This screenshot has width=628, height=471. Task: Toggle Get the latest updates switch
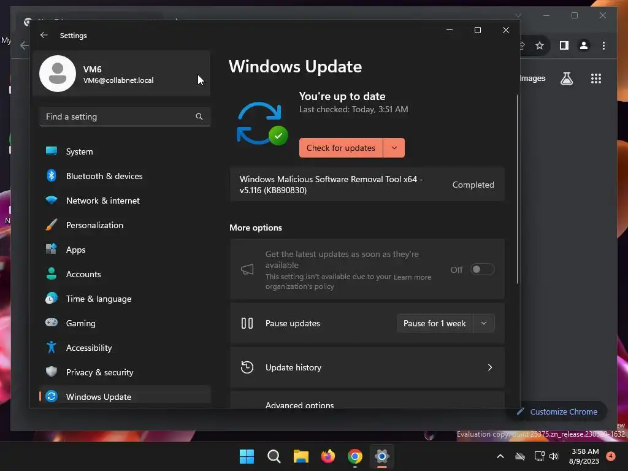click(482, 270)
